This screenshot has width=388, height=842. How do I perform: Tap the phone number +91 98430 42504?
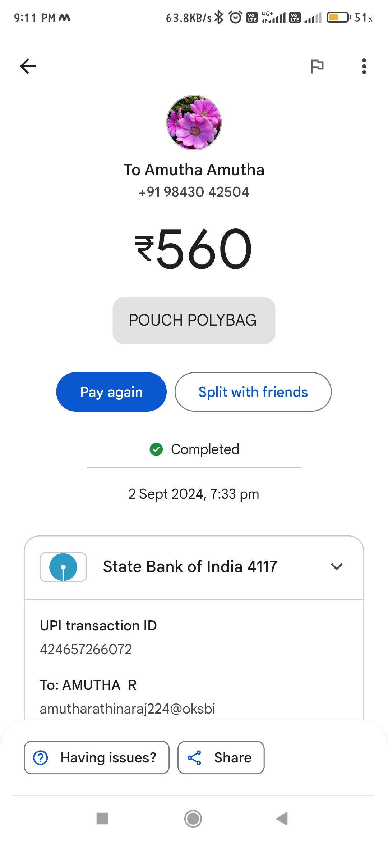[x=194, y=192]
